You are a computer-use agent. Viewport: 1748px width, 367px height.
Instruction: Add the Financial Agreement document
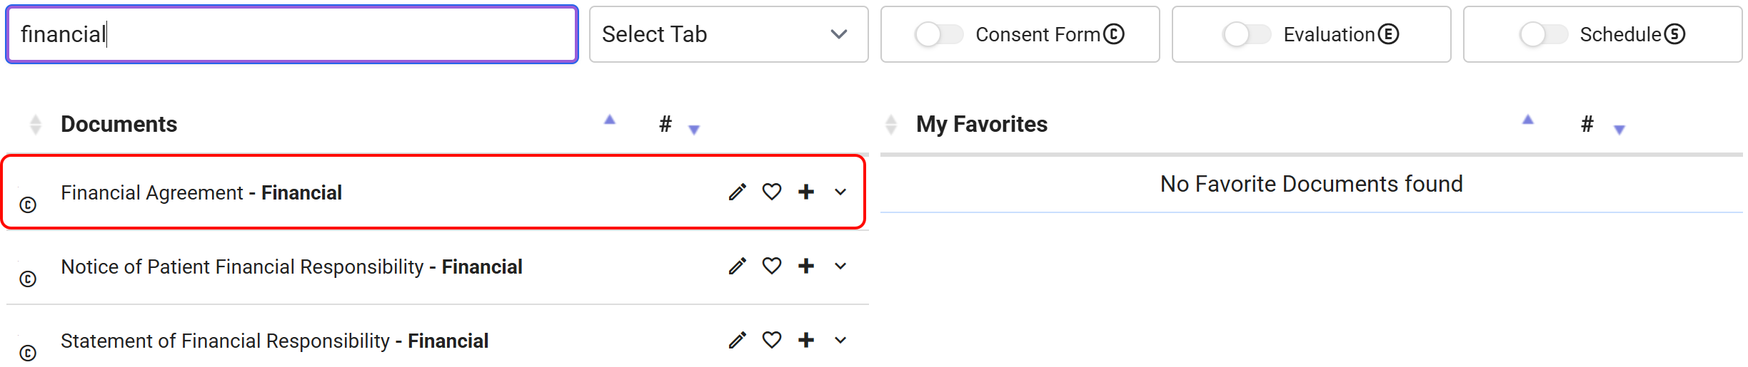(806, 192)
